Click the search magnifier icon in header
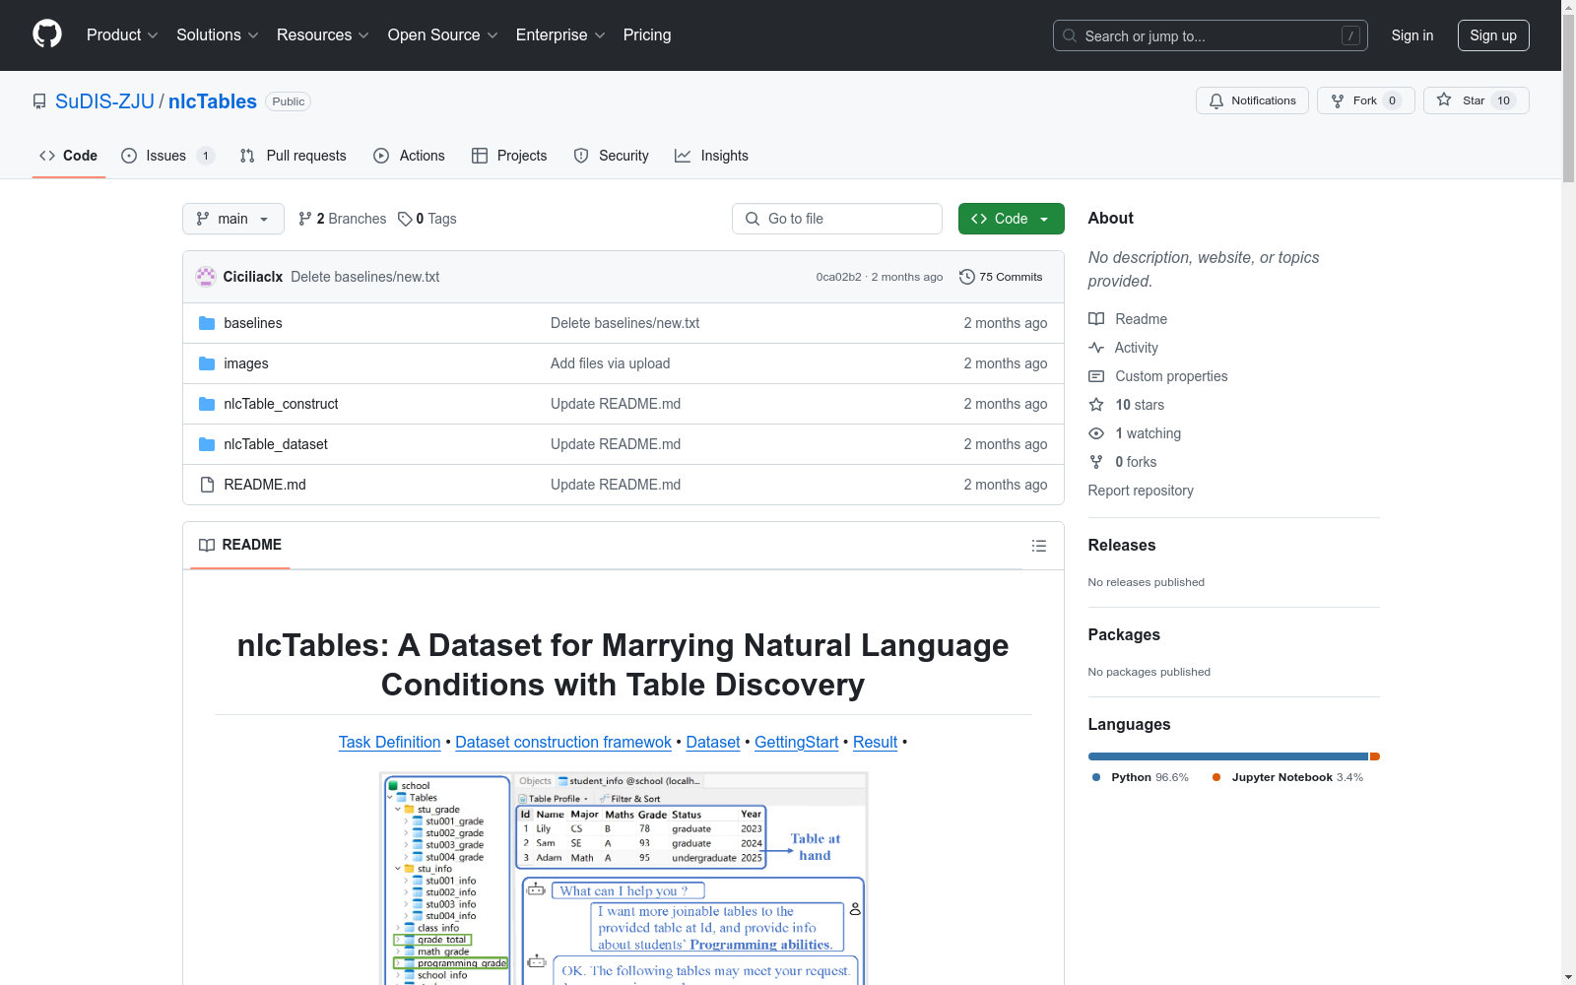The height and width of the screenshot is (985, 1576). 1070,35
